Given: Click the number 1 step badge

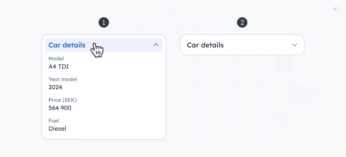Looking at the screenshot, I should [104, 23].
